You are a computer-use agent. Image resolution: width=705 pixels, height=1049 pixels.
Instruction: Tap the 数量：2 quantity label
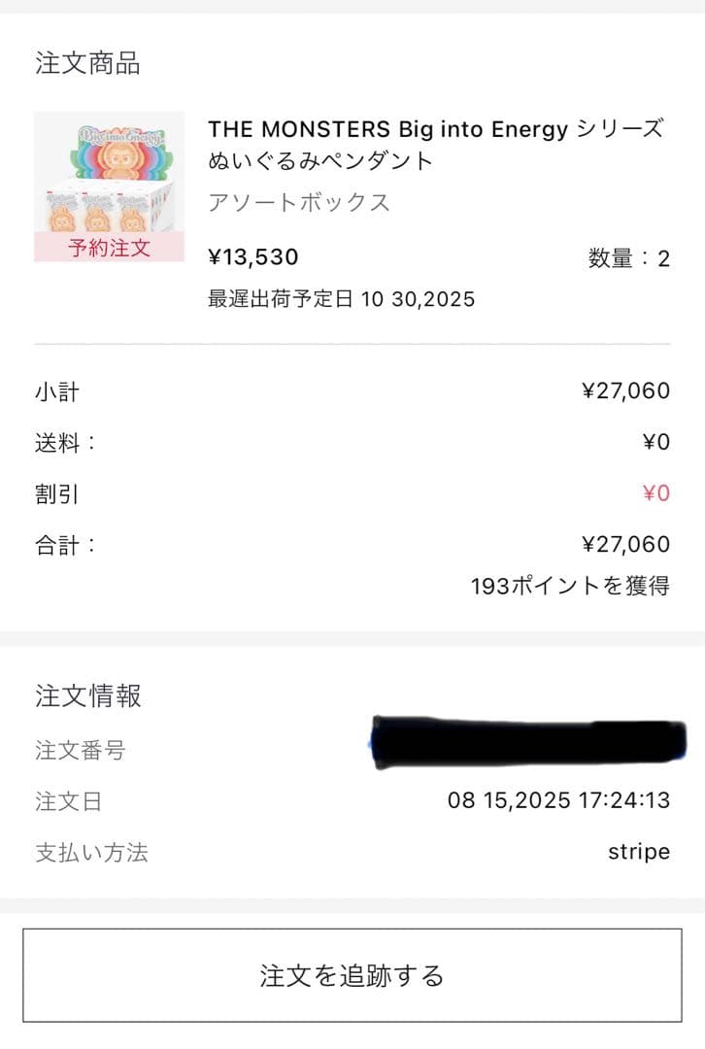click(x=628, y=258)
